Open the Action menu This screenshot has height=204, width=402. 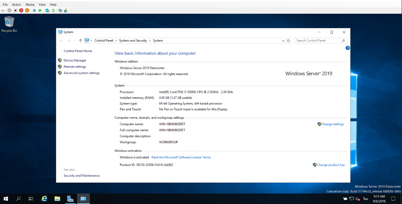17,5
